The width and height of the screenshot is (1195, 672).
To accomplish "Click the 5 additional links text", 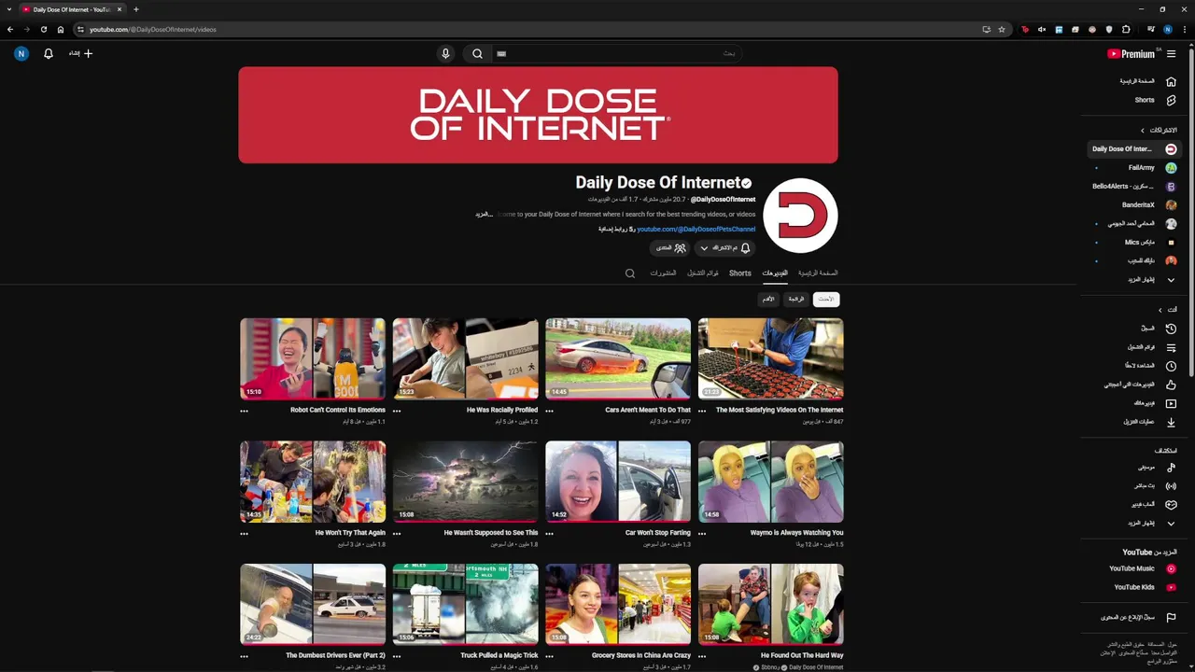I will (616, 230).
